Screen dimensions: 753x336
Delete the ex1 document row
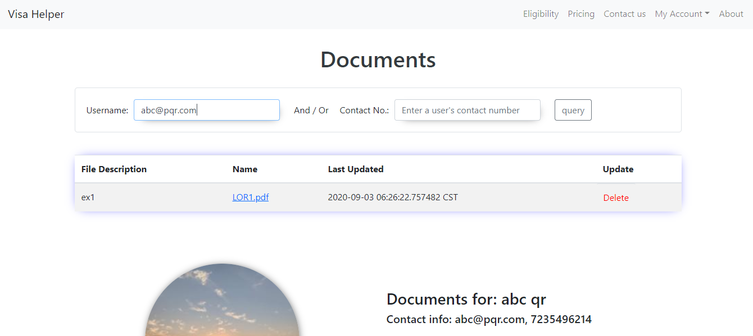616,198
